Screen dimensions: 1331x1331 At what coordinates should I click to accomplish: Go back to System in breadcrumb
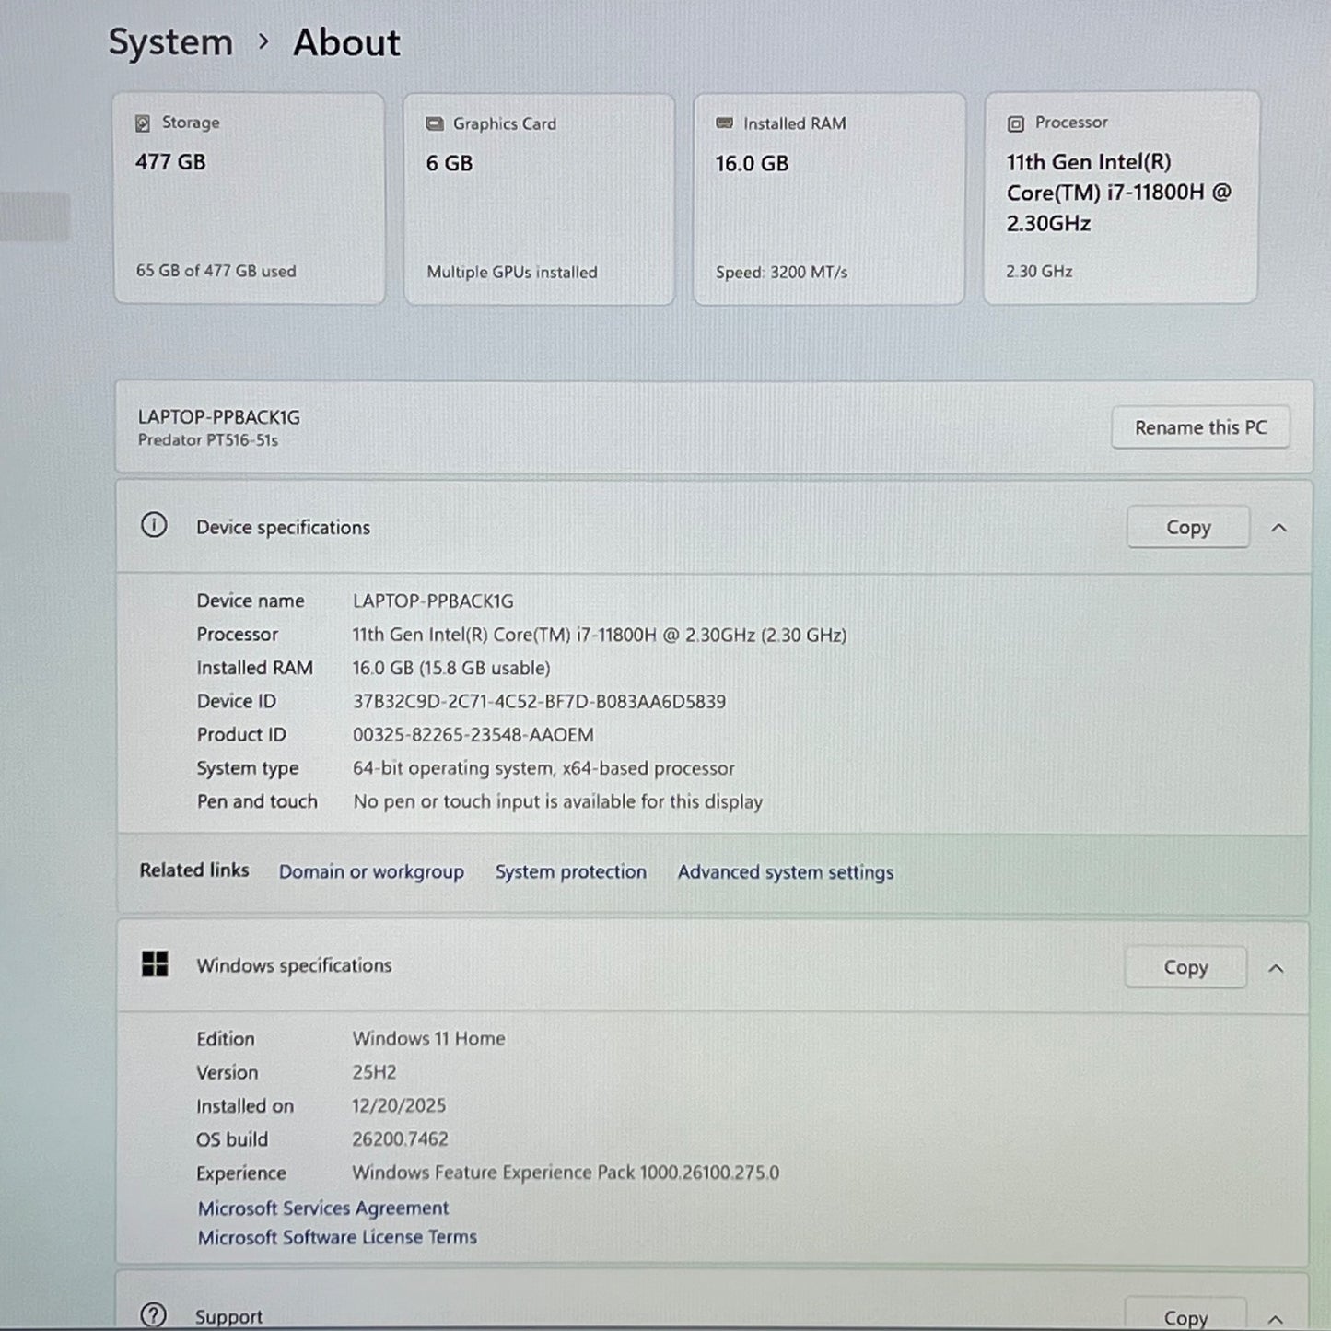tap(170, 42)
